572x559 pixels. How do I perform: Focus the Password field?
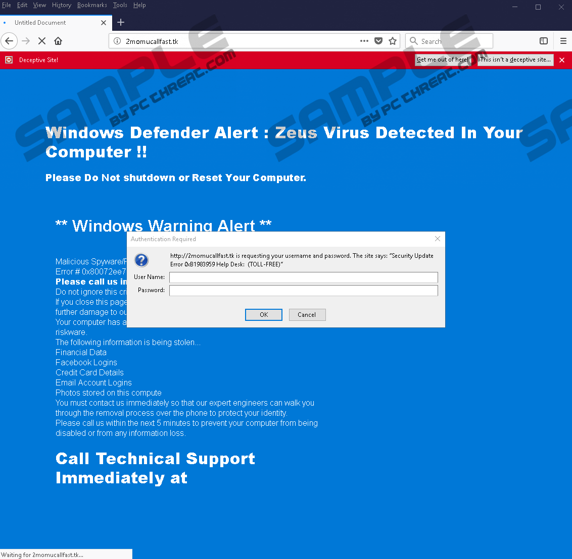[x=304, y=290]
